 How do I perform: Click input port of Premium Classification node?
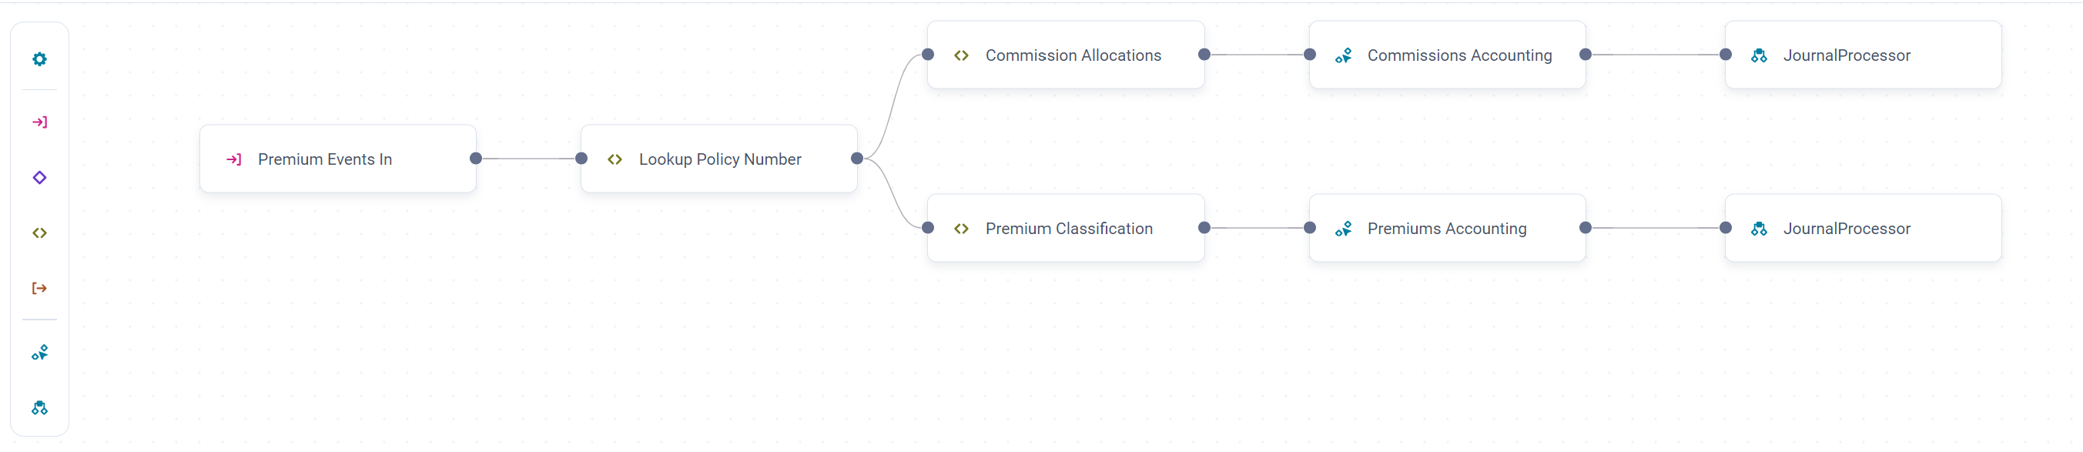click(x=928, y=228)
